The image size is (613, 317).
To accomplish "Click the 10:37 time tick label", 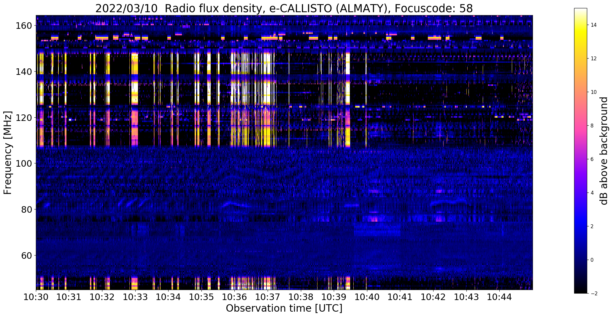I will pyautogui.click(x=268, y=297).
